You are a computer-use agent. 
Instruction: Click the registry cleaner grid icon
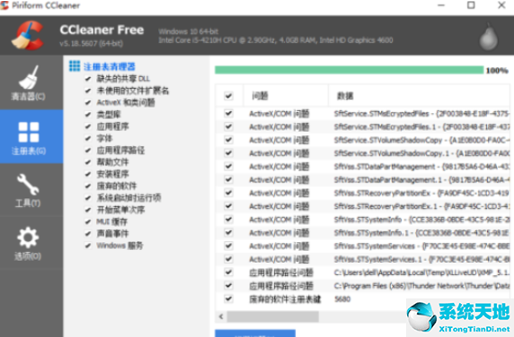point(75,66)
